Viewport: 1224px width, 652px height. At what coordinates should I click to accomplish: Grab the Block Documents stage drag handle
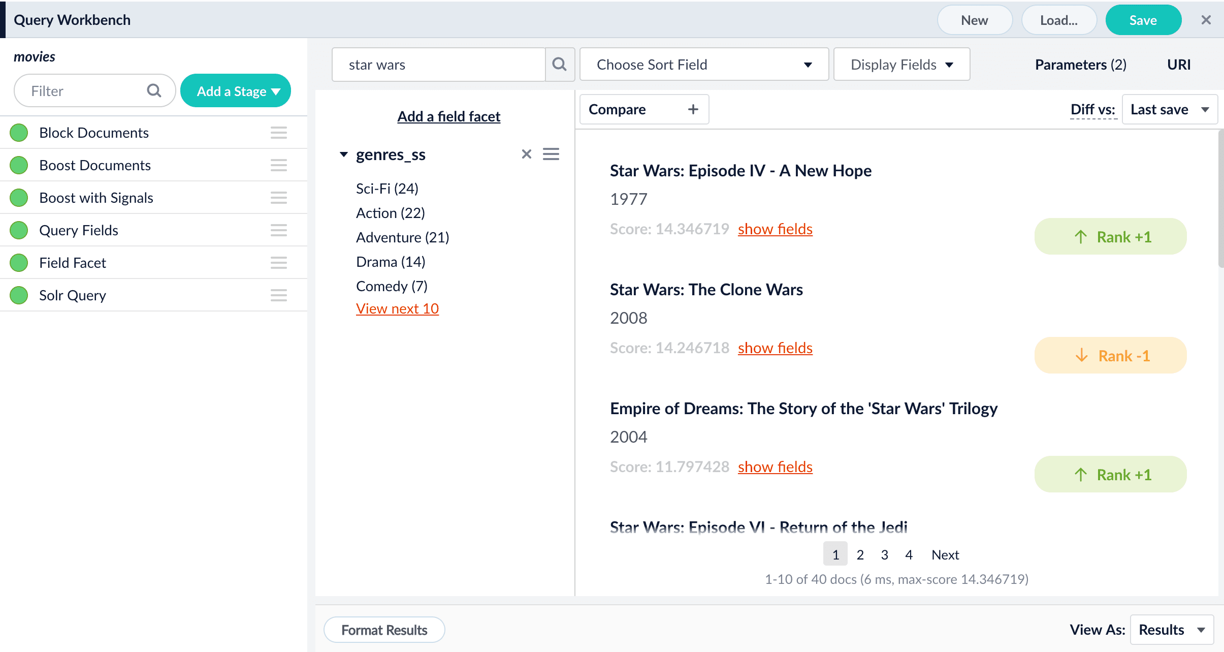point(278,133)
